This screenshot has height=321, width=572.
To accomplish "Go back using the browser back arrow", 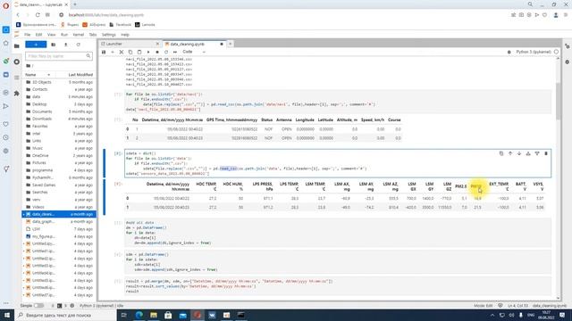I will 18,15.
